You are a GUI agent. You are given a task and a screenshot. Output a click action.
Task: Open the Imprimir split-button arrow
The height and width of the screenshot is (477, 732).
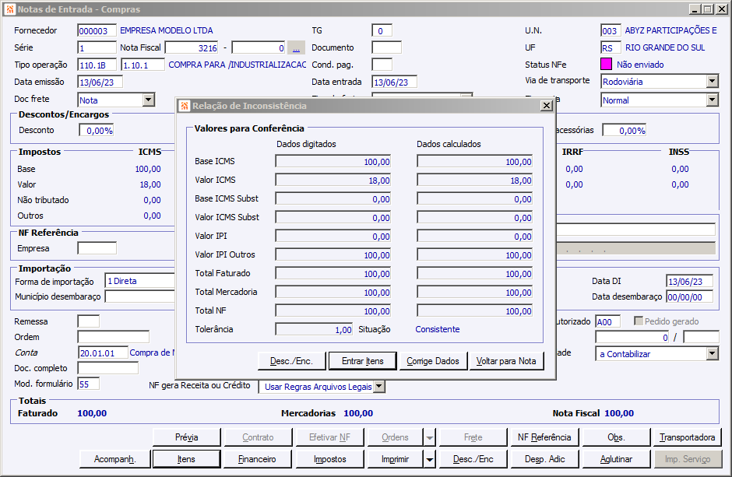pyautogui.click(x=430, y=459)
